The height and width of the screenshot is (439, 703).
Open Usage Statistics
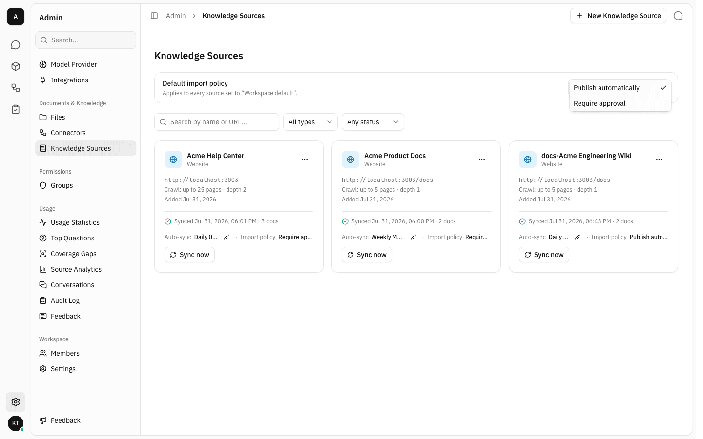point(85,222)
